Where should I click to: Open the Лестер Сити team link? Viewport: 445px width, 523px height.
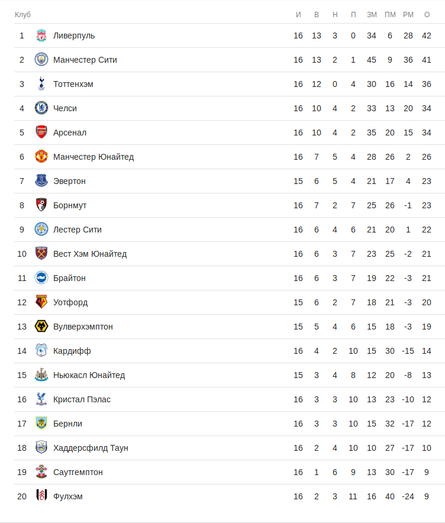click(78, 230)
